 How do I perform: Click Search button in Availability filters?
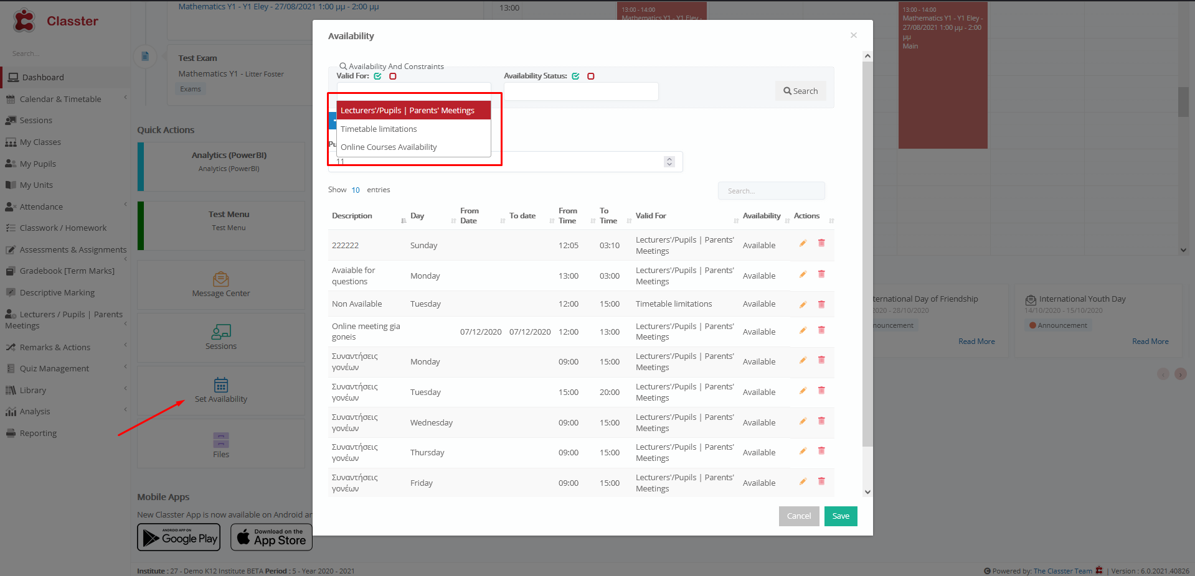(801, 91)
